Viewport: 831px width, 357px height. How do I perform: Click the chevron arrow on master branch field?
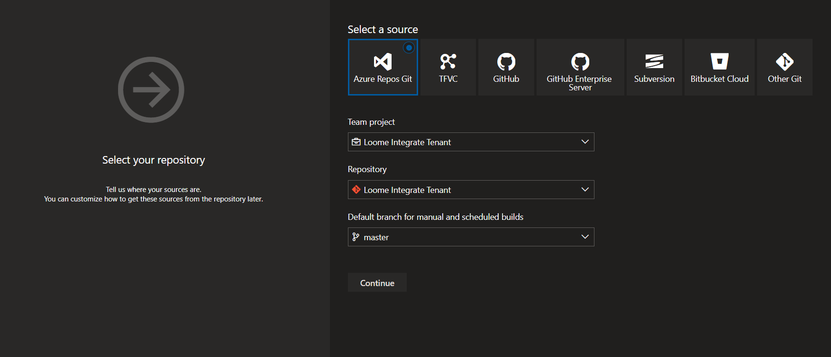pos(585,237)
